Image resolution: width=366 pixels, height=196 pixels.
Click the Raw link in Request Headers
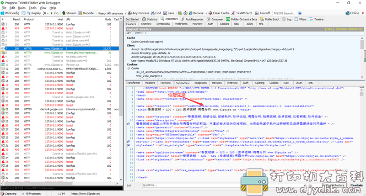point(329,29)
